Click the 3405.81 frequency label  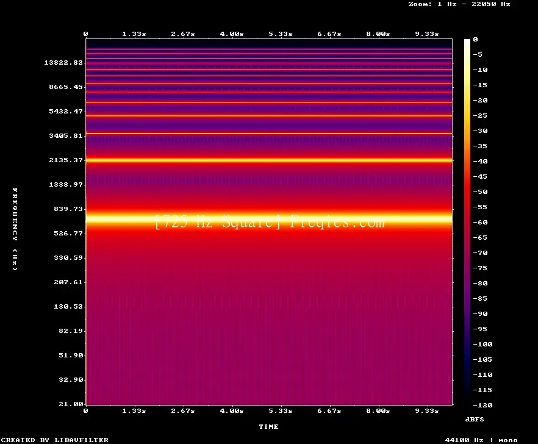66,135
